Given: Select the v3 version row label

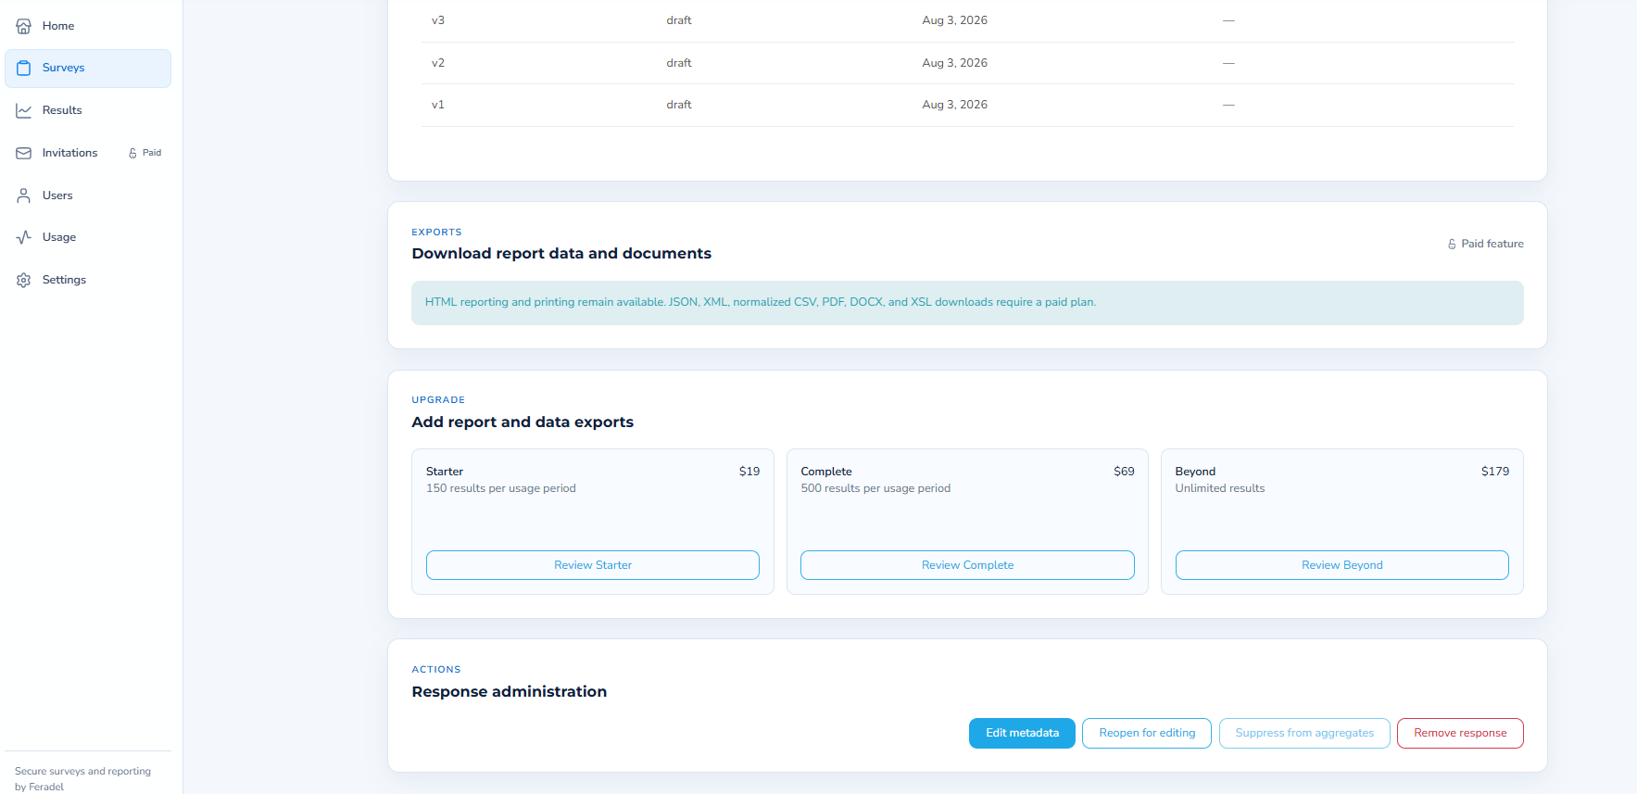Looking at the screenshot, I should (438, 20).
